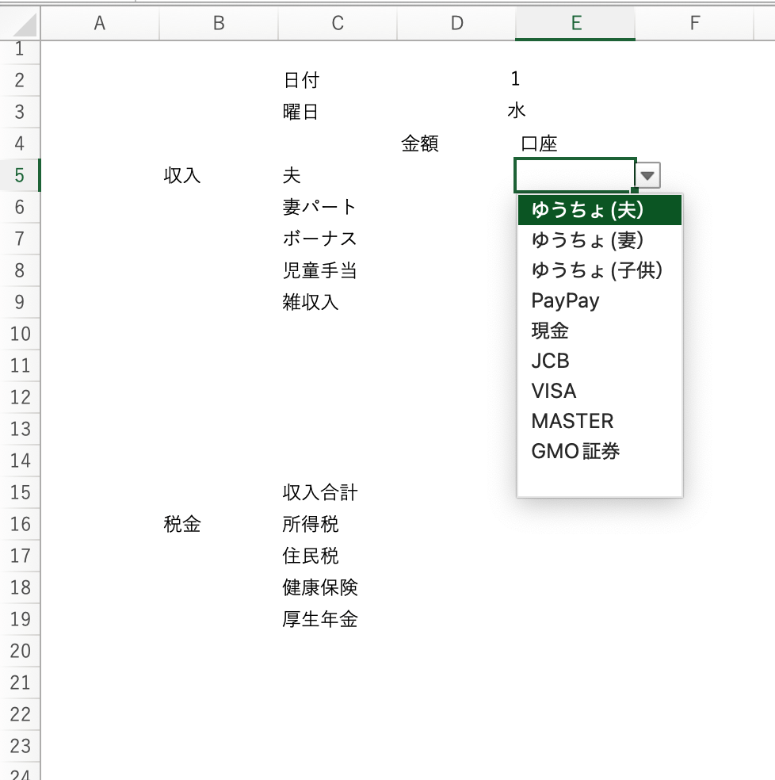This screenshot has height=780, width=775.
Task: Select column E header
Action: tap(575, 24)
